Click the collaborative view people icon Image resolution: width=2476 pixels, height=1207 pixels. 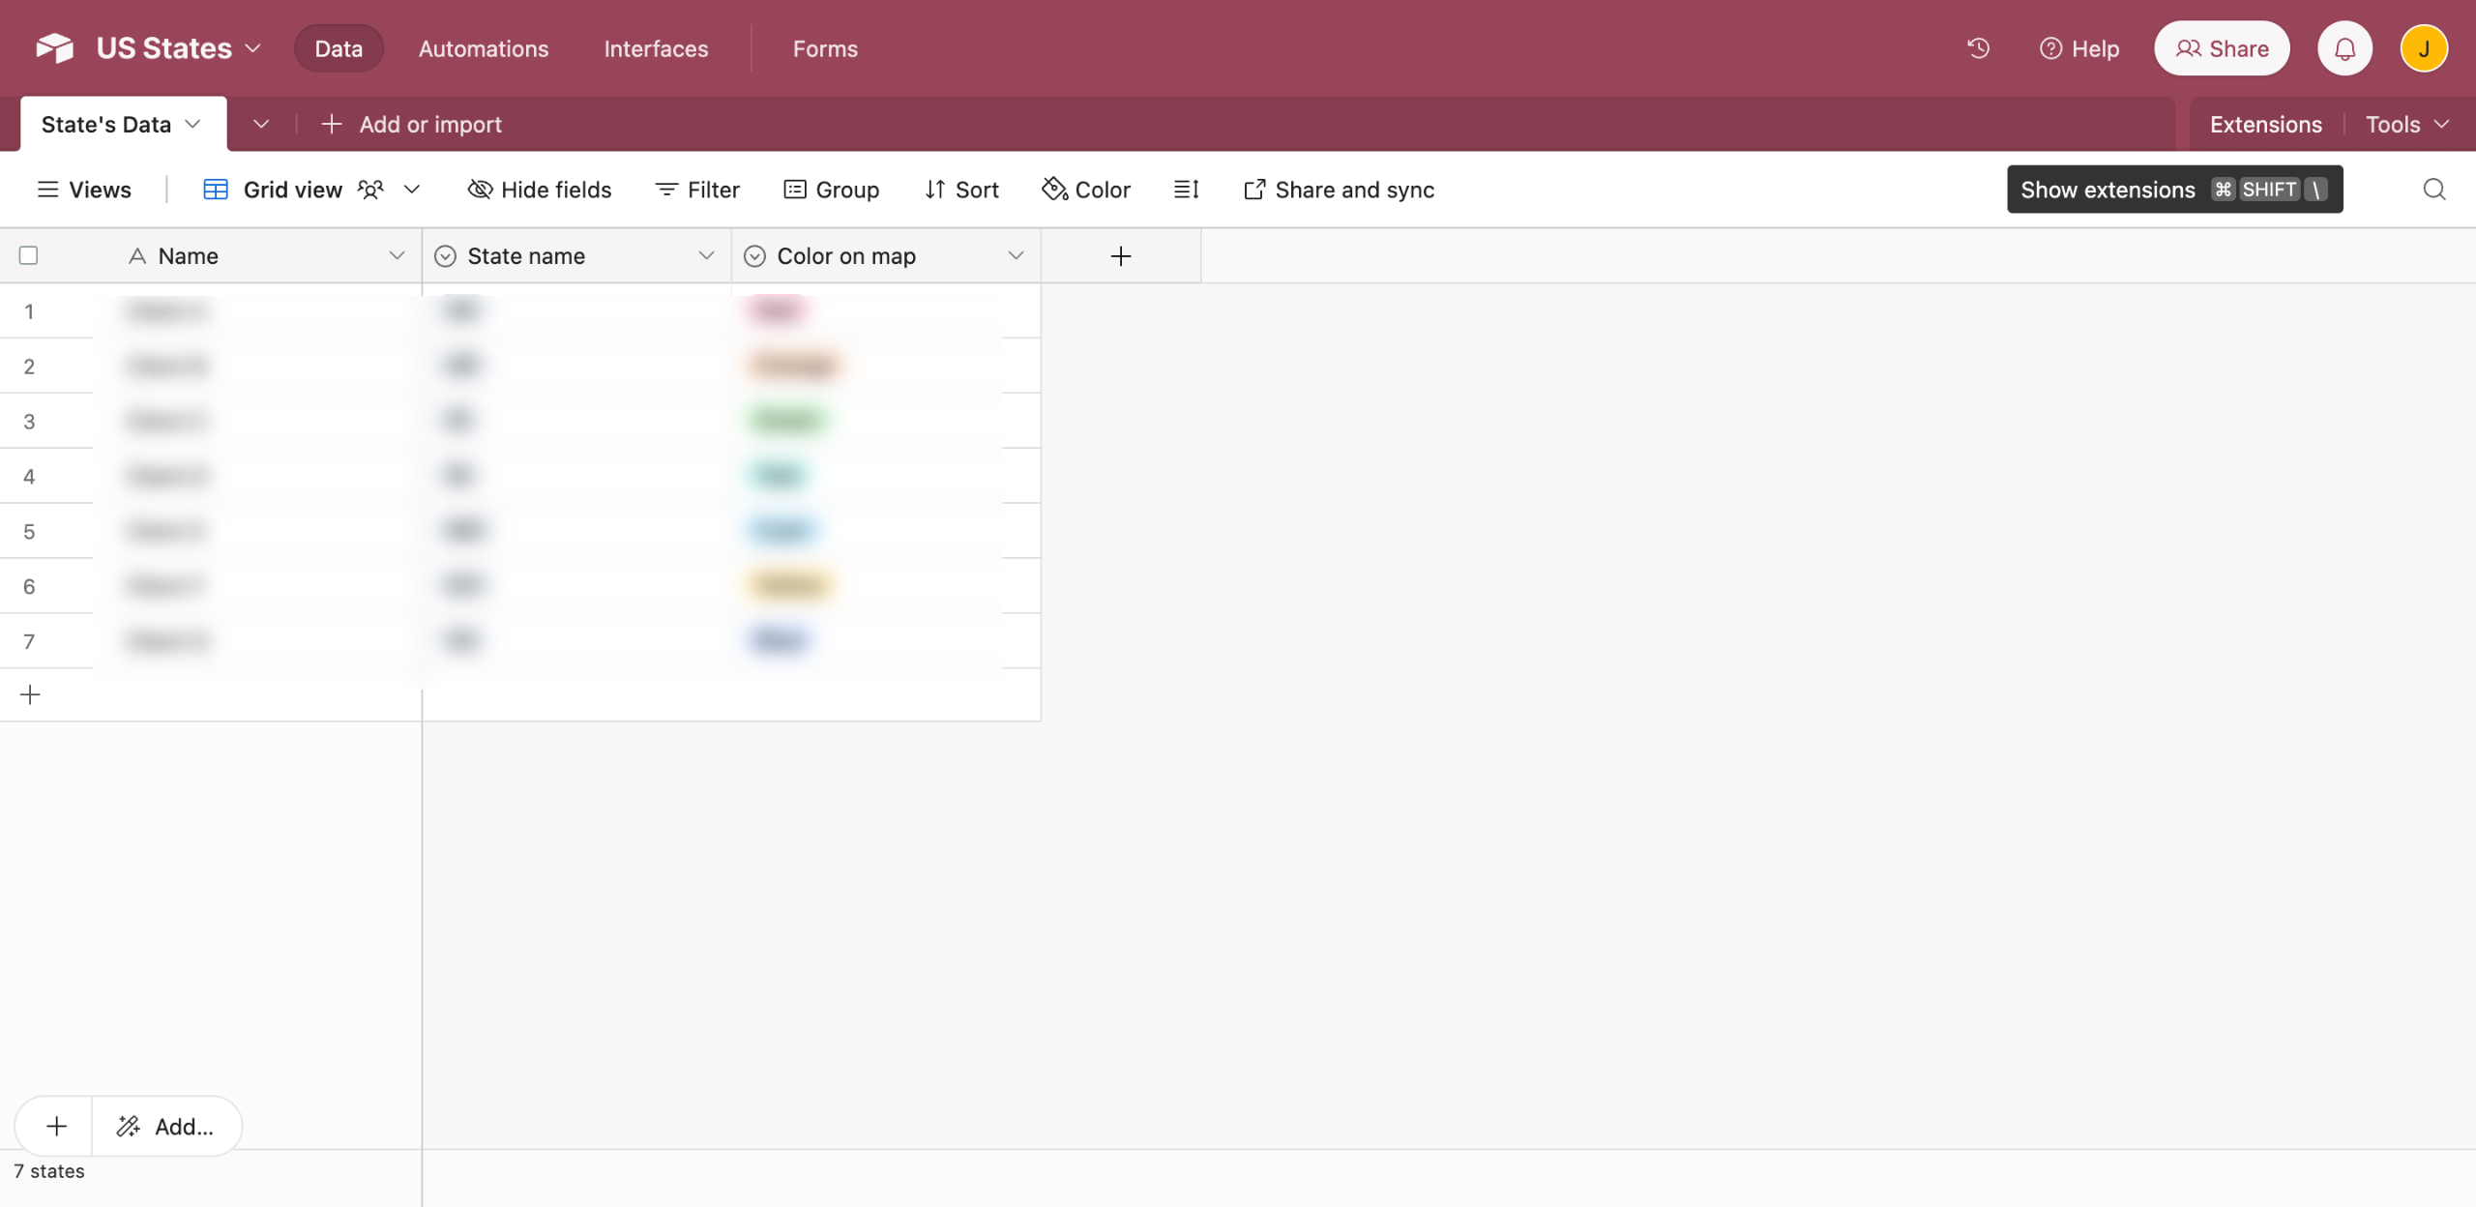click(370, 190)
